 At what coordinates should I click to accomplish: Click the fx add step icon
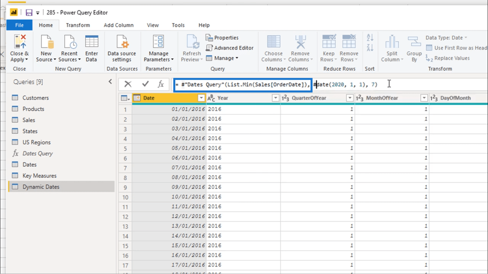coord(161,84)
